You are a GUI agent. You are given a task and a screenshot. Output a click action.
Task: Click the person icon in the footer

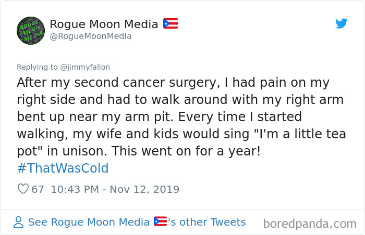[19, 223]
